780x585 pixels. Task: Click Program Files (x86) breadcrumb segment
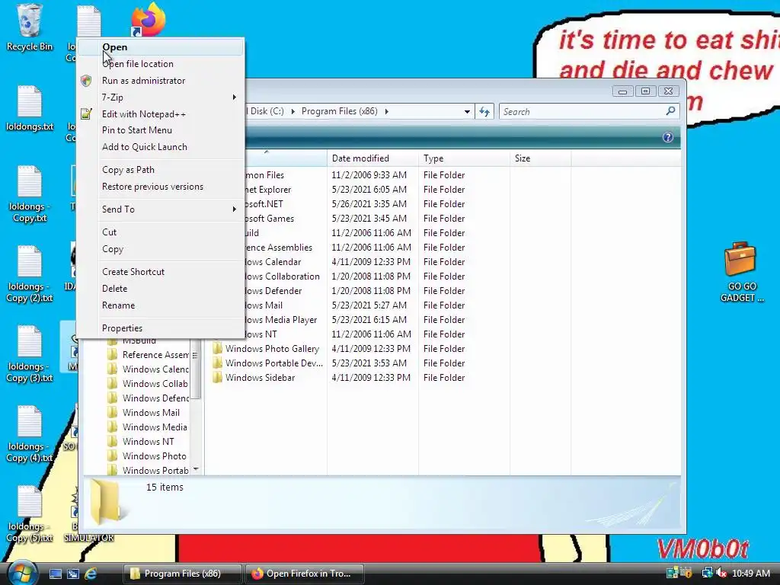click(x=339, y=111)
